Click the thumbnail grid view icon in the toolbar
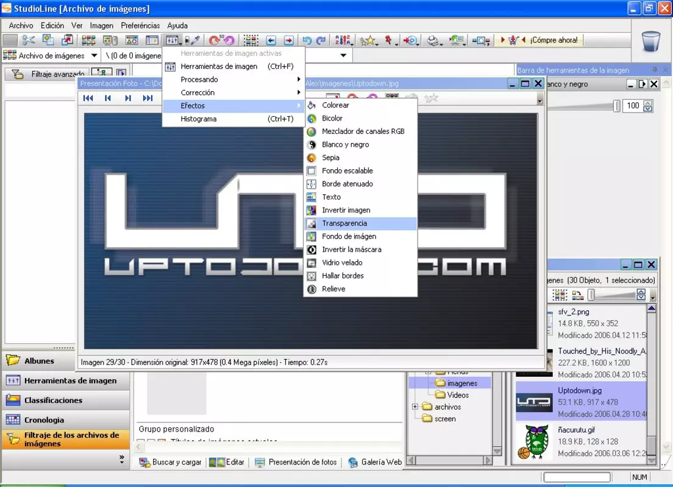Screen dimensions: 673x487 [x=88, y=40]
